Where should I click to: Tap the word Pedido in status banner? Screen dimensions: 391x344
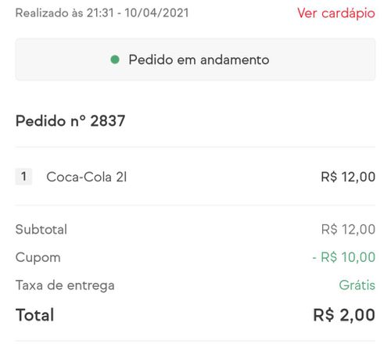[151, 59]
